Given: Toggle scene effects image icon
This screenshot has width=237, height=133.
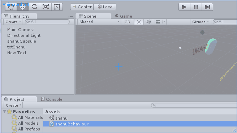Looking at the screenshot, I should (x=158, y=22).
